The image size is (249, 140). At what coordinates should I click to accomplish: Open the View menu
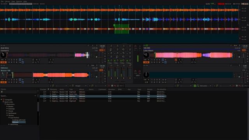tap(13, 2)
